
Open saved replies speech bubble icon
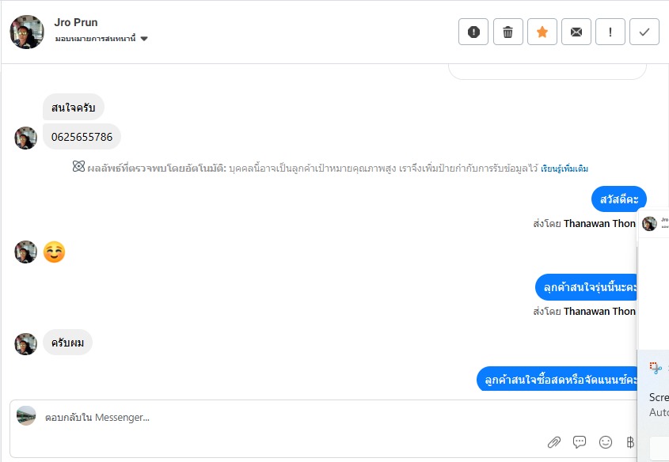tap(580, 442)
